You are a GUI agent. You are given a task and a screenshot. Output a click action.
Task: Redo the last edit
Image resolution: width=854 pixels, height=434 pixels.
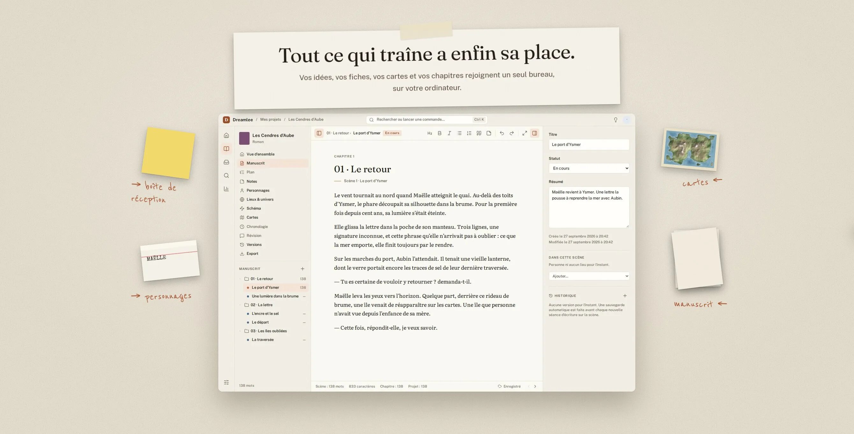(511, 133)
